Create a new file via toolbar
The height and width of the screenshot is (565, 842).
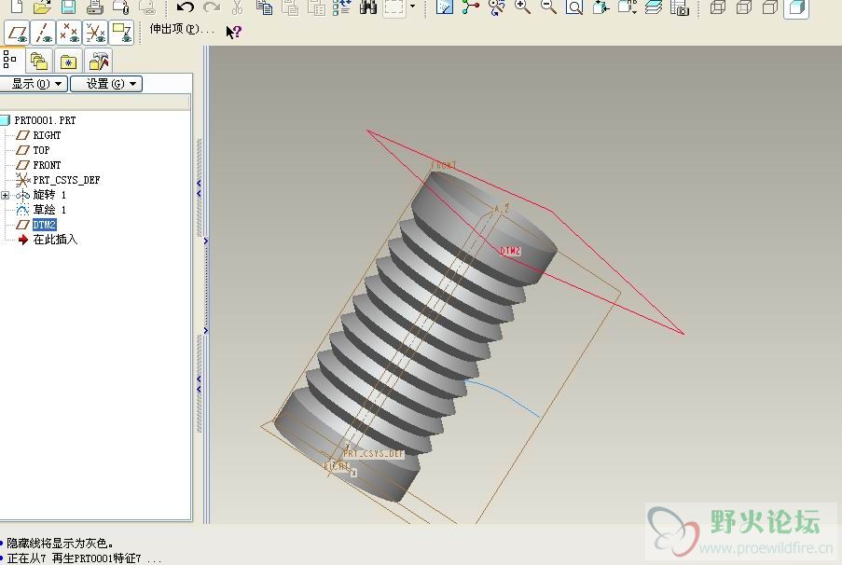coord(17,7)
